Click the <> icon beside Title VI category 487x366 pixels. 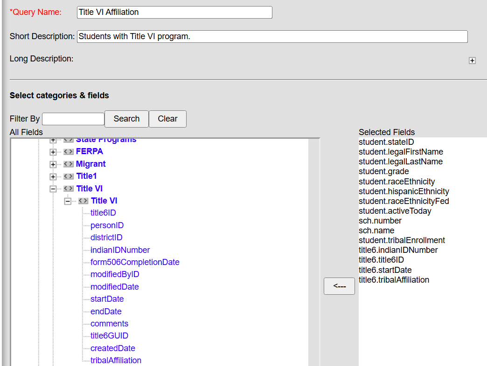pos(69,189)
